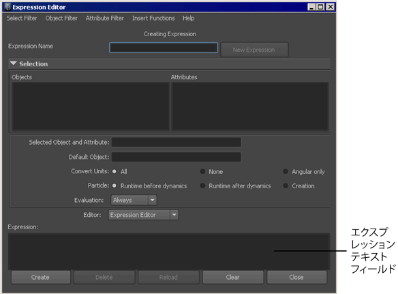Image resolution: width=398 pixels, height=294 pixels.
Task: Open the Evaluation dropdown set to Always
Action: point(134,200)
